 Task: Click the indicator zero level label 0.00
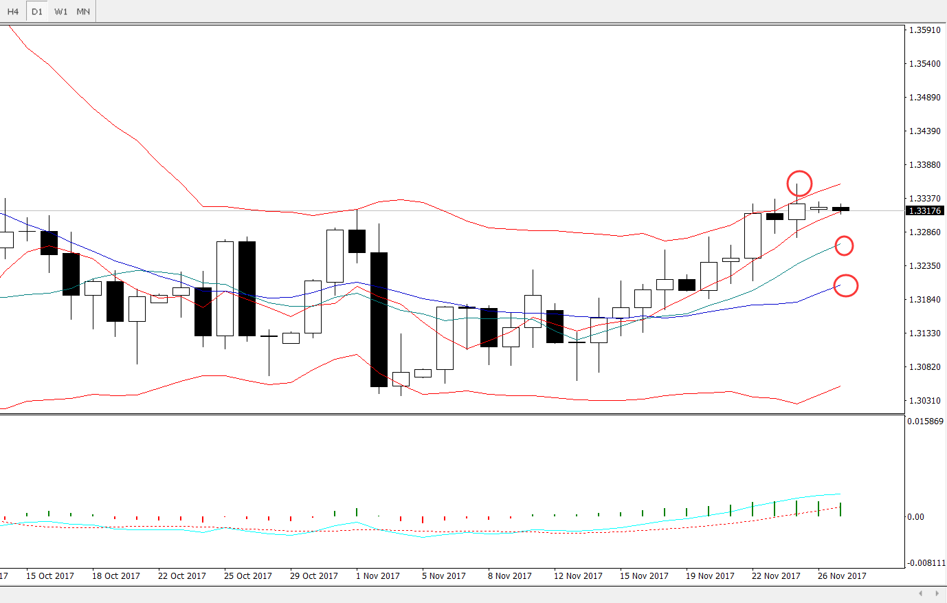pos(915,517)
